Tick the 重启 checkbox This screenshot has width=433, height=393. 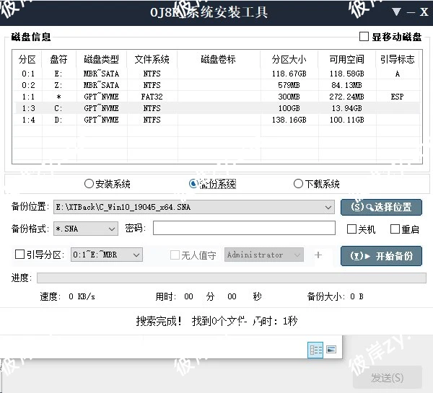(x=395, y=229)
